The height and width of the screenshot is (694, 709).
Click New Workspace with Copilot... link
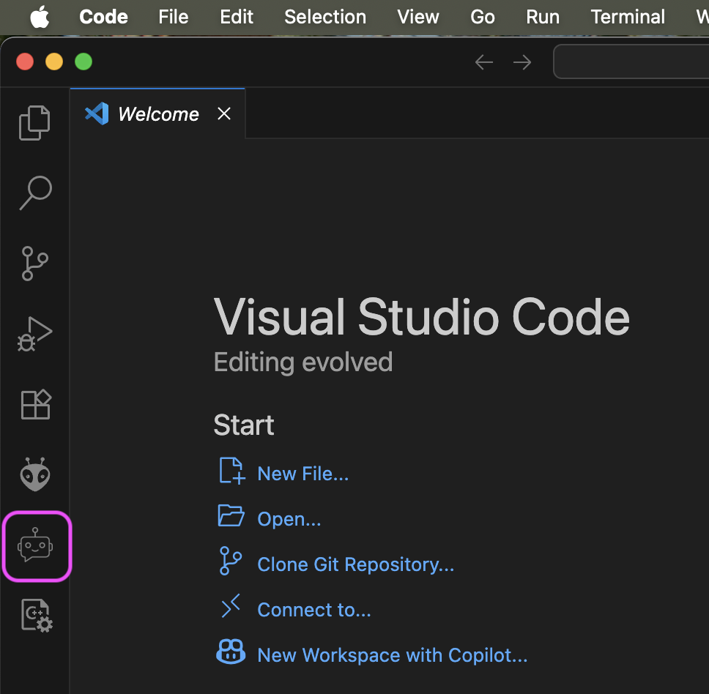point(393,655)
